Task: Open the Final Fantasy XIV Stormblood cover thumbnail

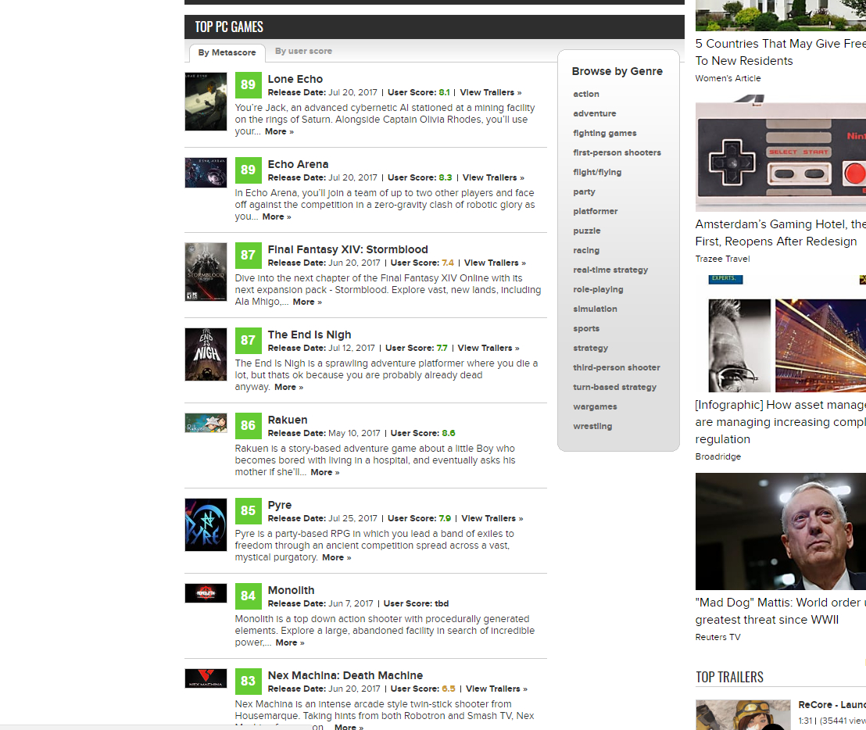Action: click(x=206, y=272)
